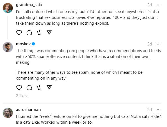The width and height of the screenshot is (167, 127).
Task: Open more options for grandma_satx's comment
Action: click(159, 5)
